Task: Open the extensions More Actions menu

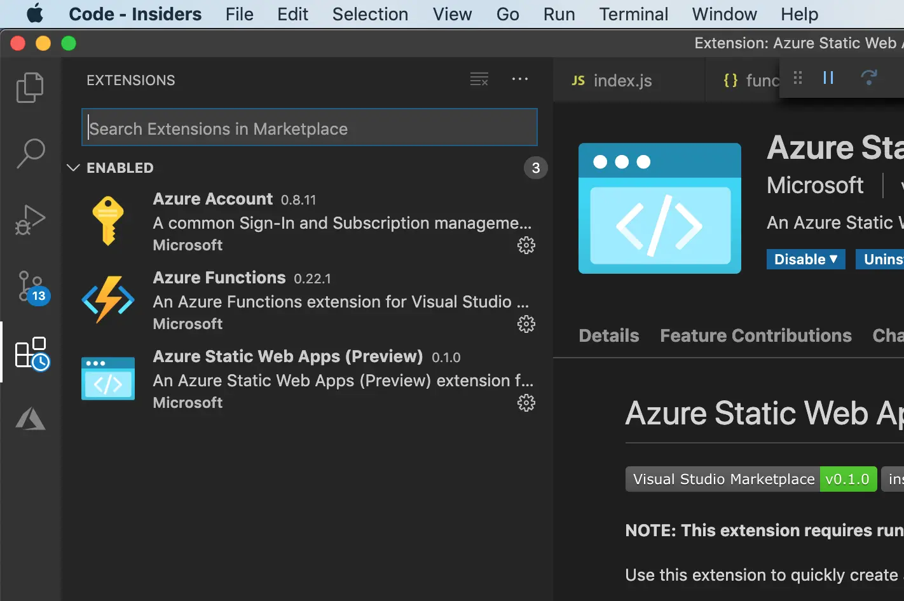Action: tap(519, 79)
